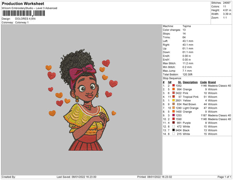
Task: Click the 'Printed: 08/01/2022 16.23.02' footer text
Action: [x=155, y=177]
